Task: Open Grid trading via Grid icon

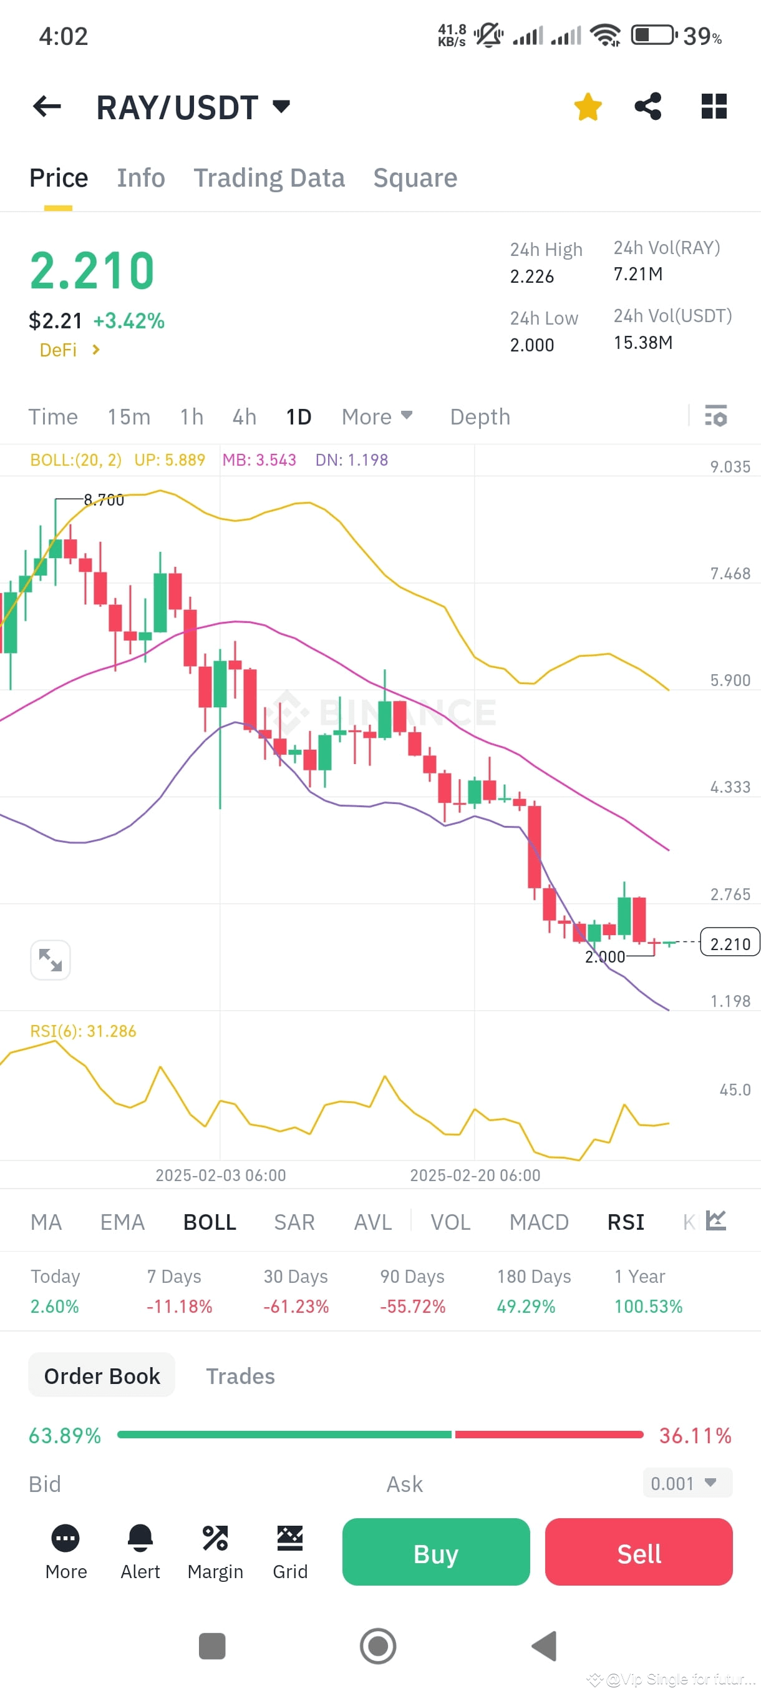Action: [x=289, y=1538]
